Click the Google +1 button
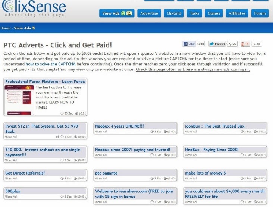Image resolution: width=273 pixels, height=207 pixels. tap(245, 44)
